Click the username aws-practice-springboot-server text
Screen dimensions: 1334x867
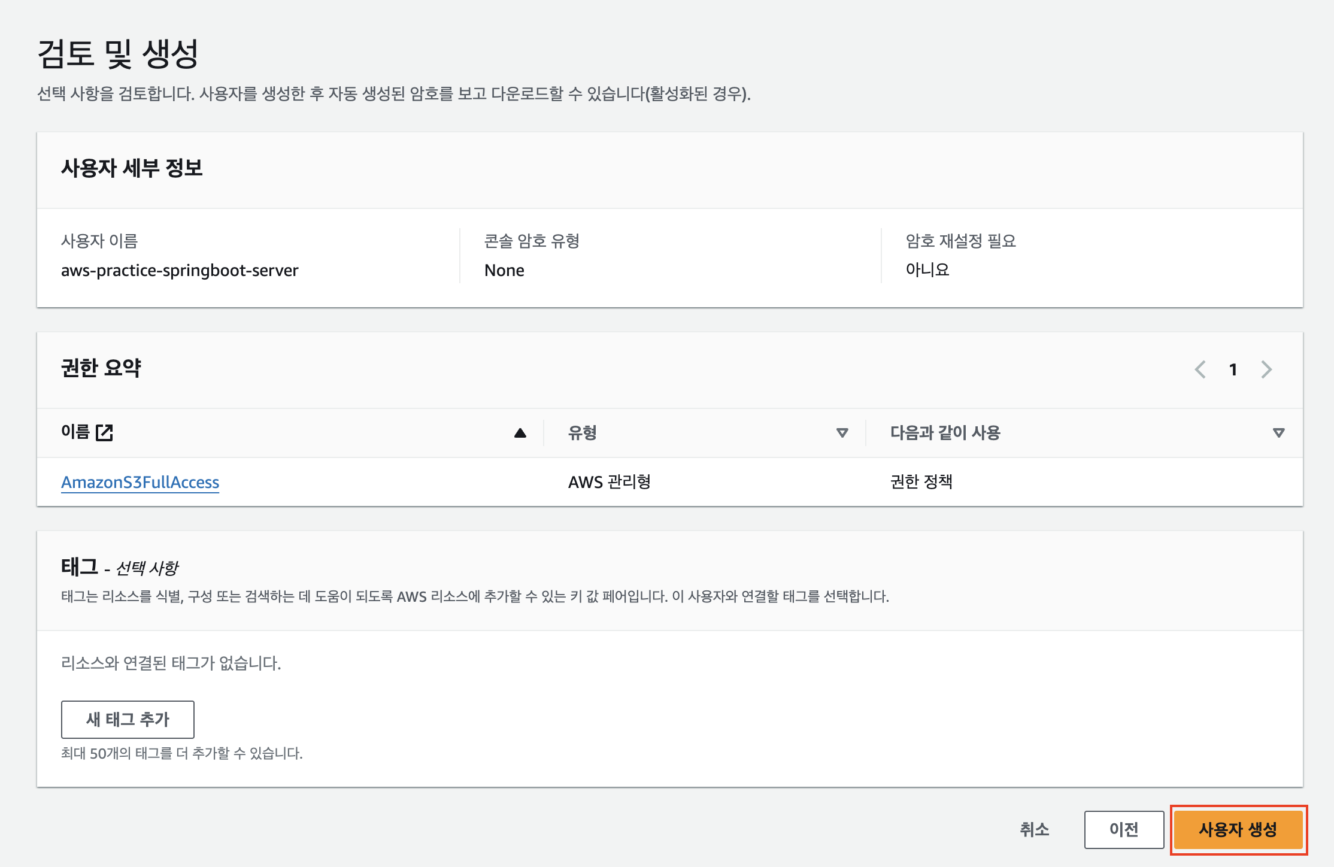click(180, 270)
